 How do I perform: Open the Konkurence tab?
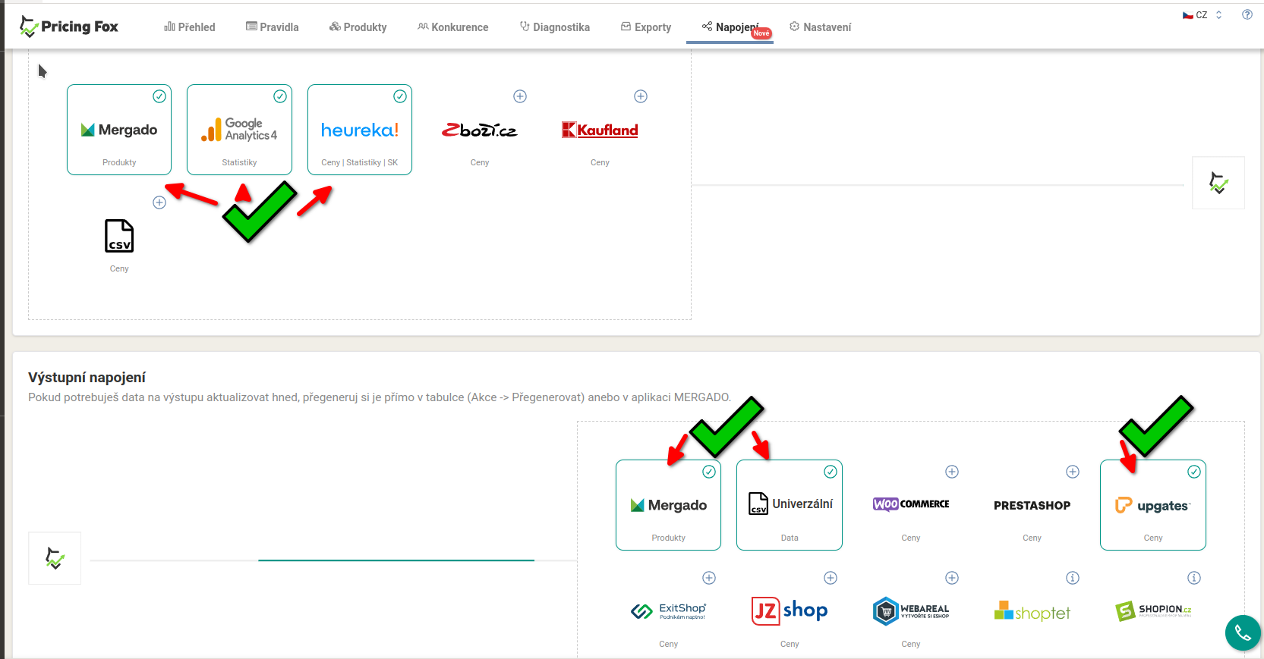pos(452,27)
